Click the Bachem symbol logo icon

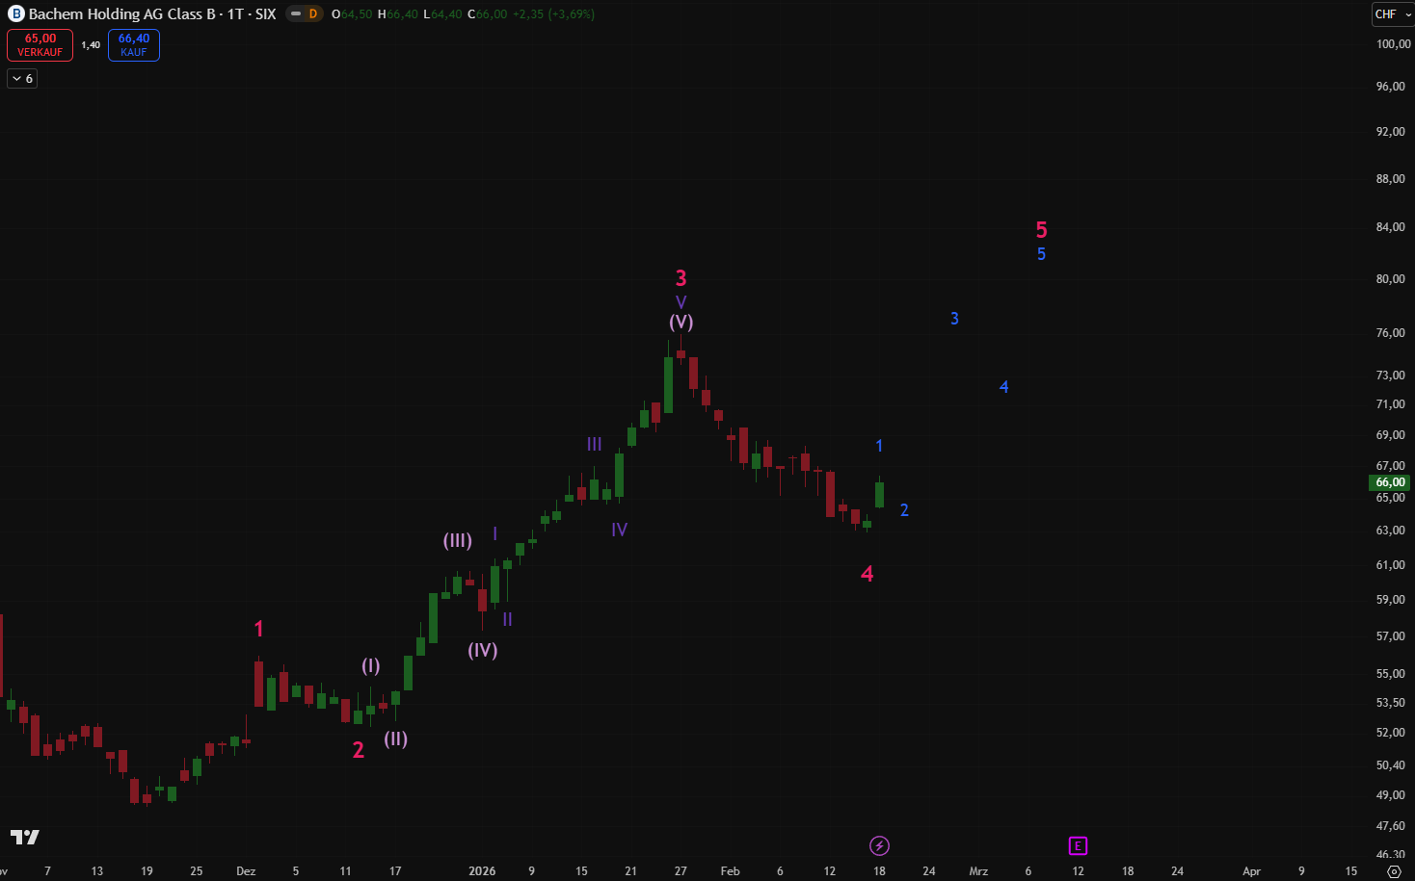[x=15, y=14]
